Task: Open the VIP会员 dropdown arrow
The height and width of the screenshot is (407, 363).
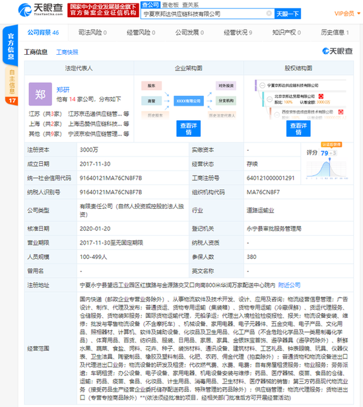Action: pyautogui.click(x=359, y=13)
